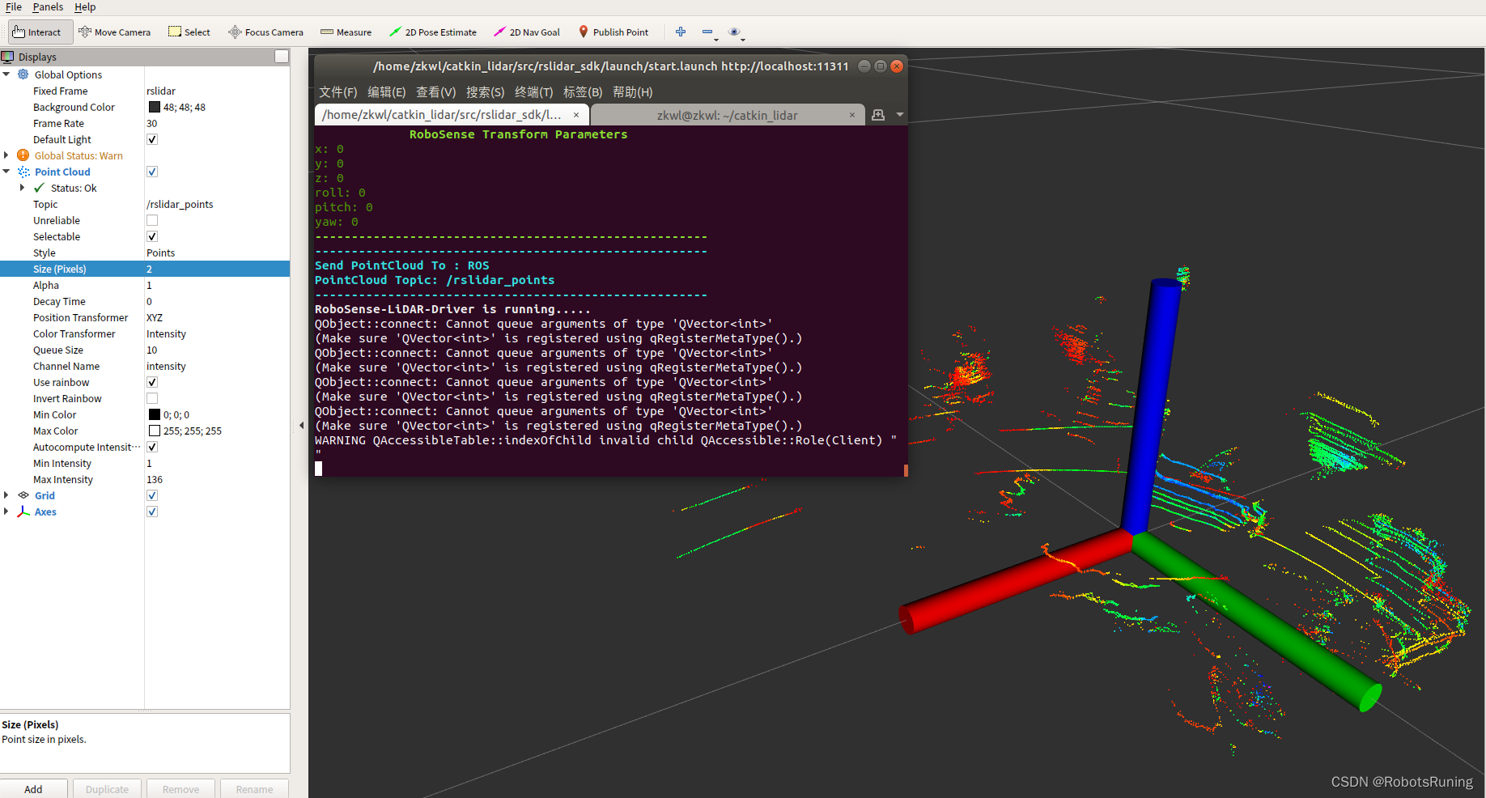
Task: Minimize the terminal window
Action: [x=864, y=66]
